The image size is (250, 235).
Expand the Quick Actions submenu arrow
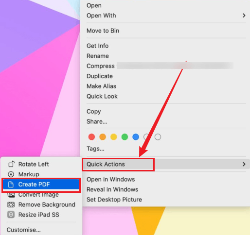coord(244,164)
